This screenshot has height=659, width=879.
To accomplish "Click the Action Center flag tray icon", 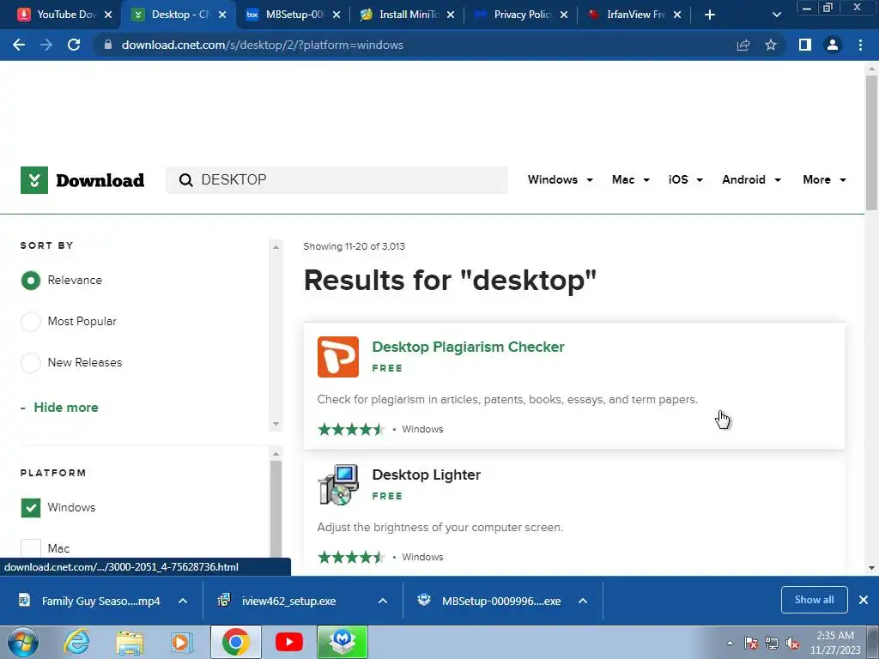I will [x=751, y=644].
